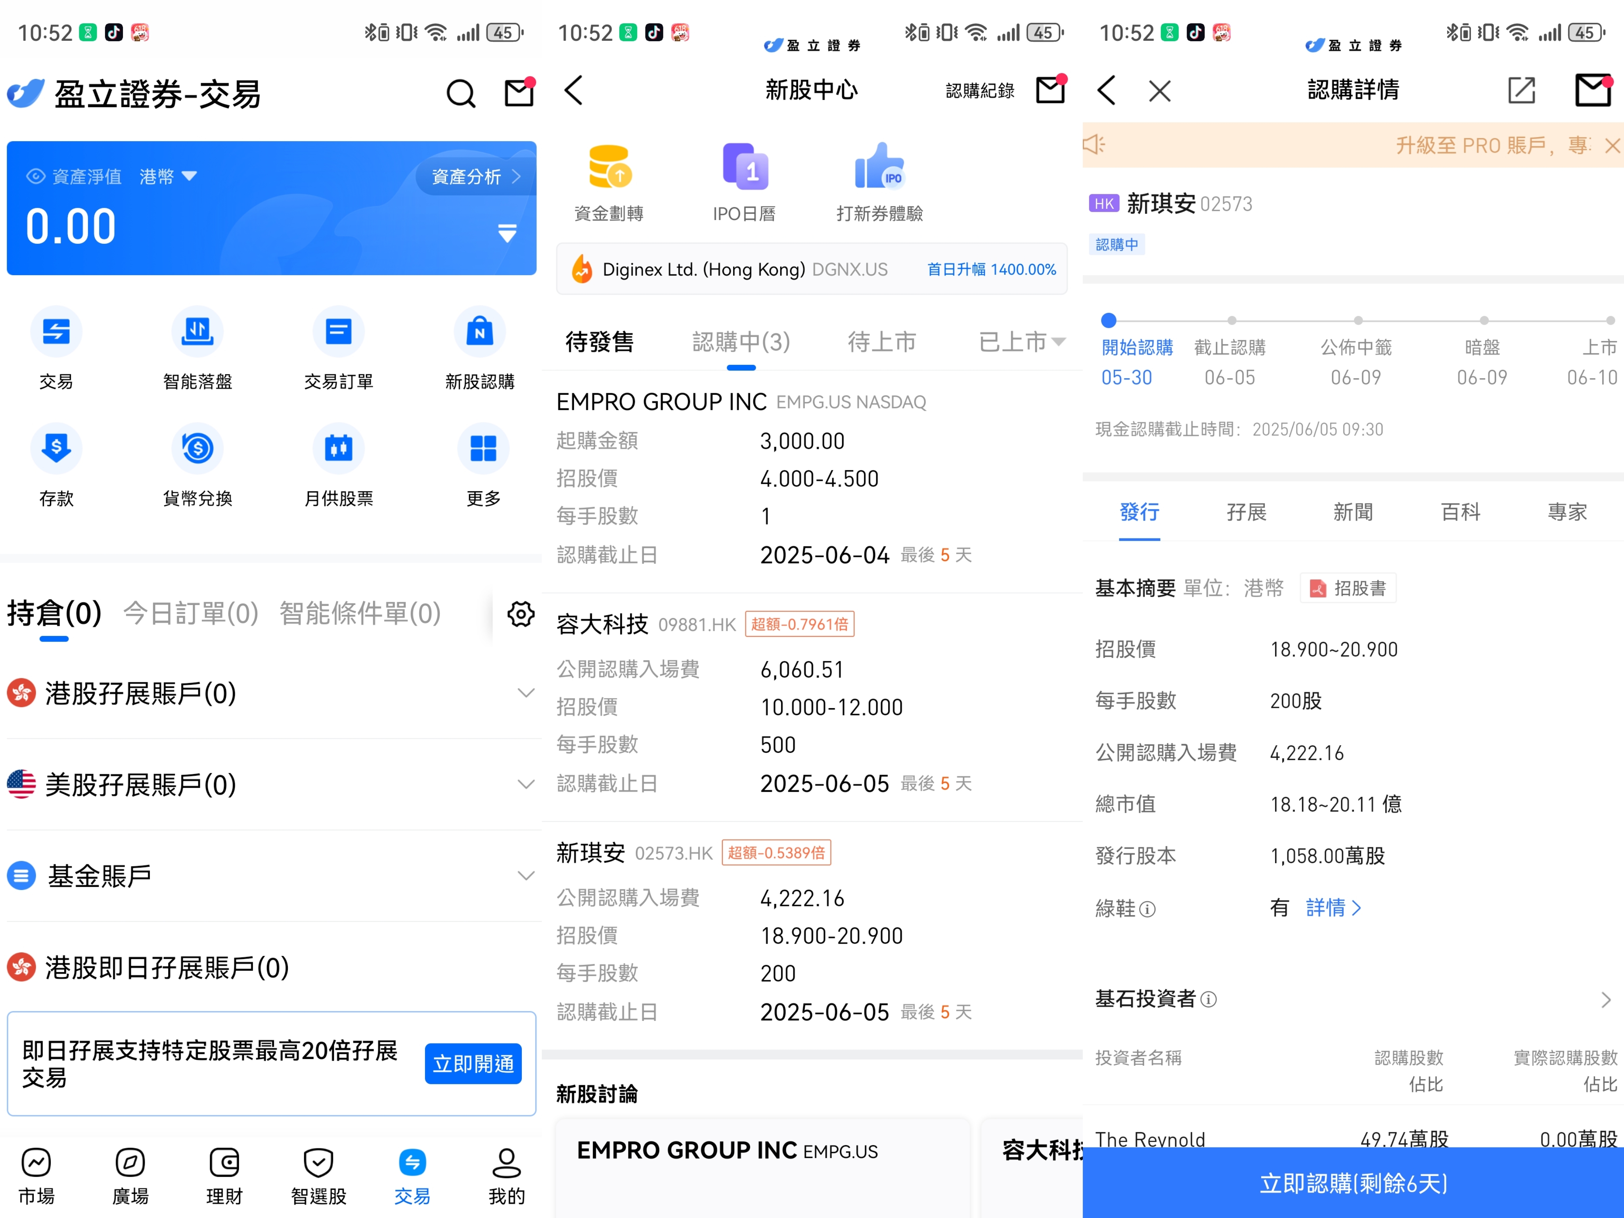Open 貨幣兌換 currency exchange icon
1624x1218 pixels.
pyautogui.click(x=197, y=448)
